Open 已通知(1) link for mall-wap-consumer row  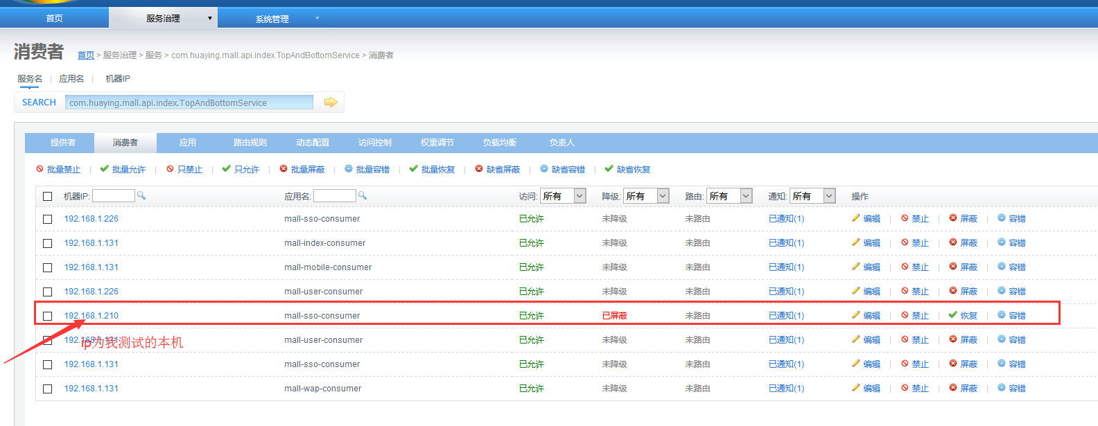(786, 388)
